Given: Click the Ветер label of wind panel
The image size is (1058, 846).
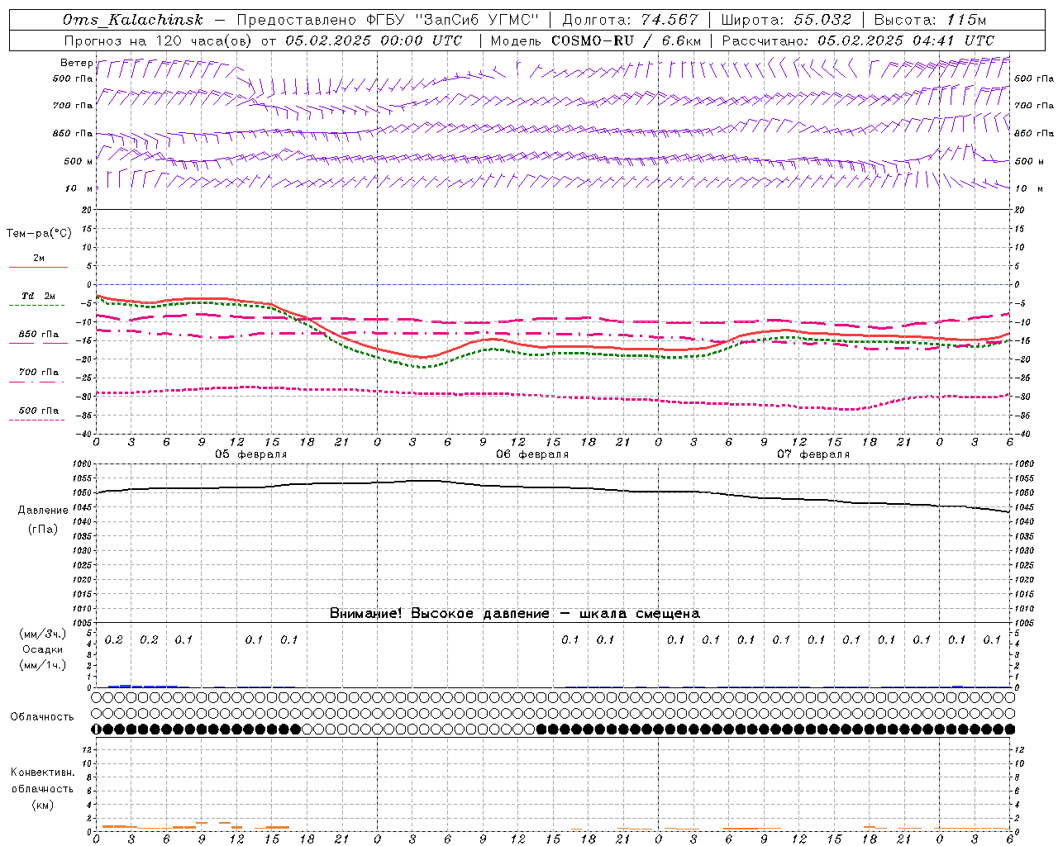Looking at the screenshot, I should pyautogui.click(x=77, y=63).
